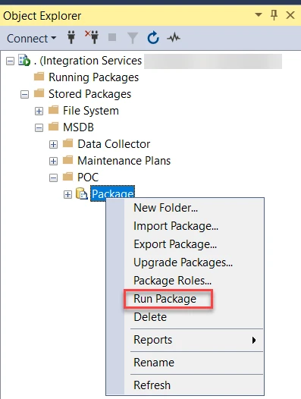301x399 pixels.
Task: Click the Data Collector folder icon
Action: [x=68, y=143]
